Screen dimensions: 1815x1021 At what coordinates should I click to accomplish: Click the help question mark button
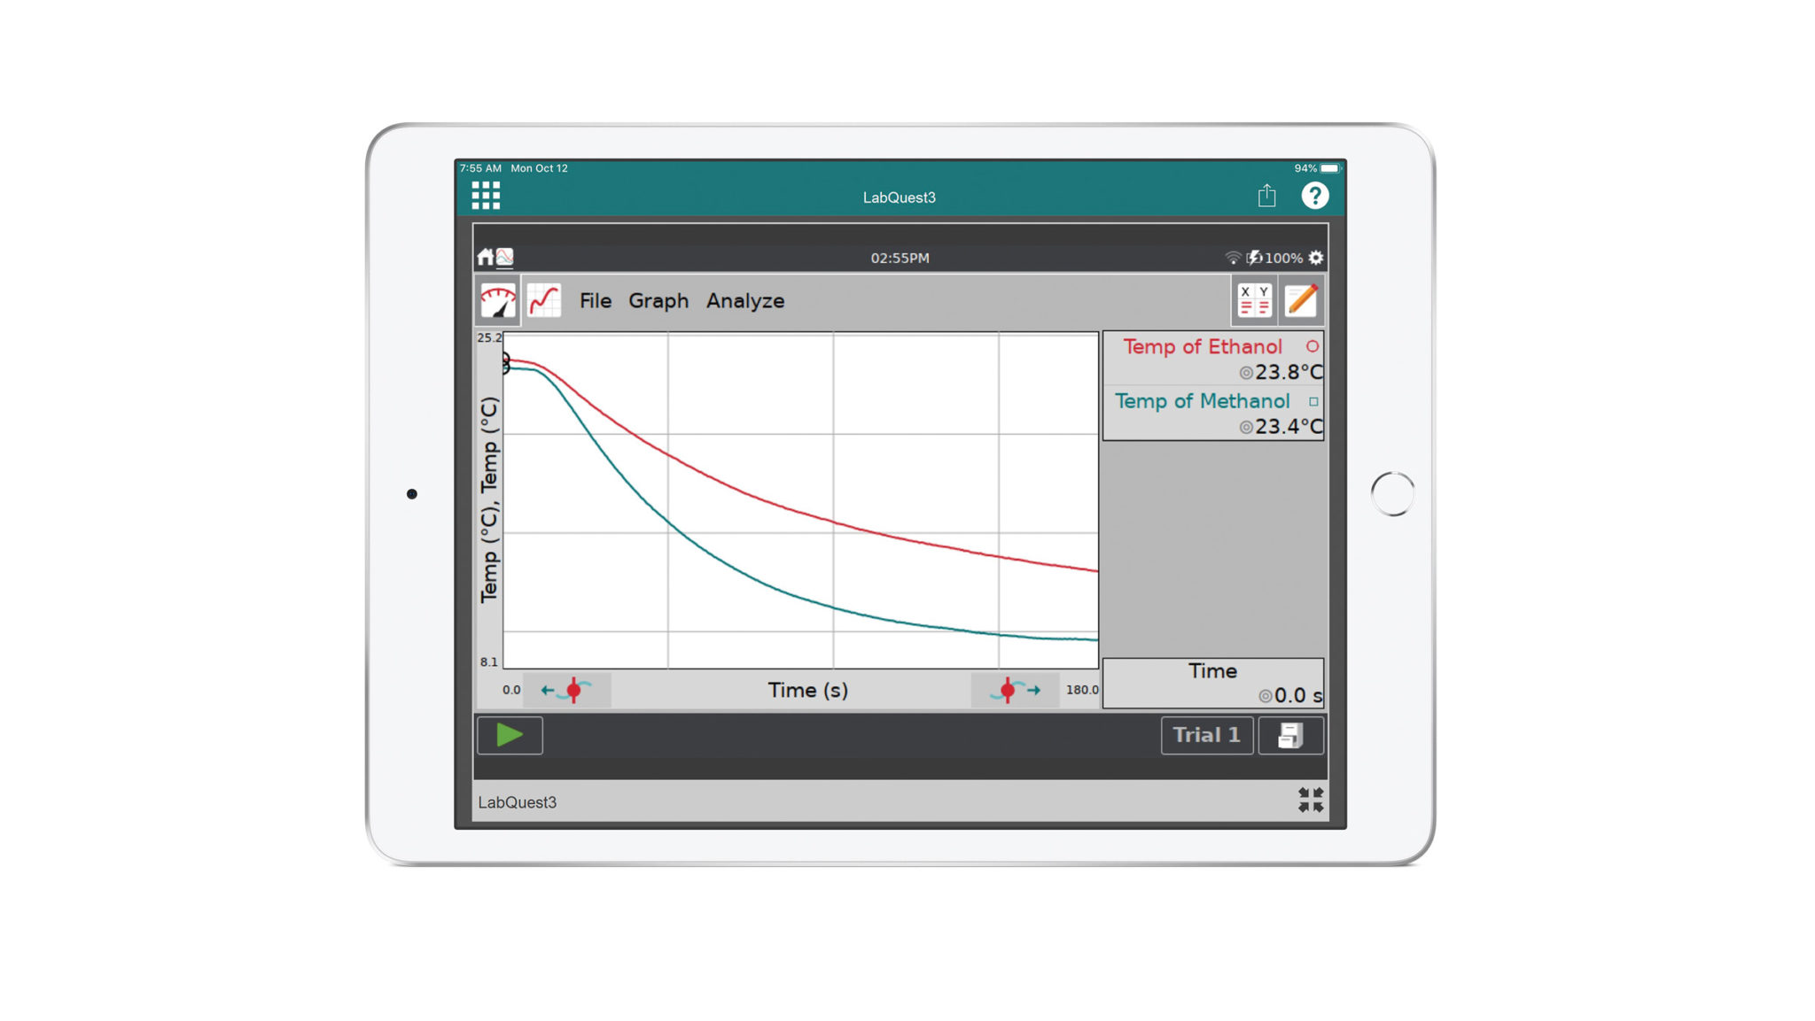1315,195
